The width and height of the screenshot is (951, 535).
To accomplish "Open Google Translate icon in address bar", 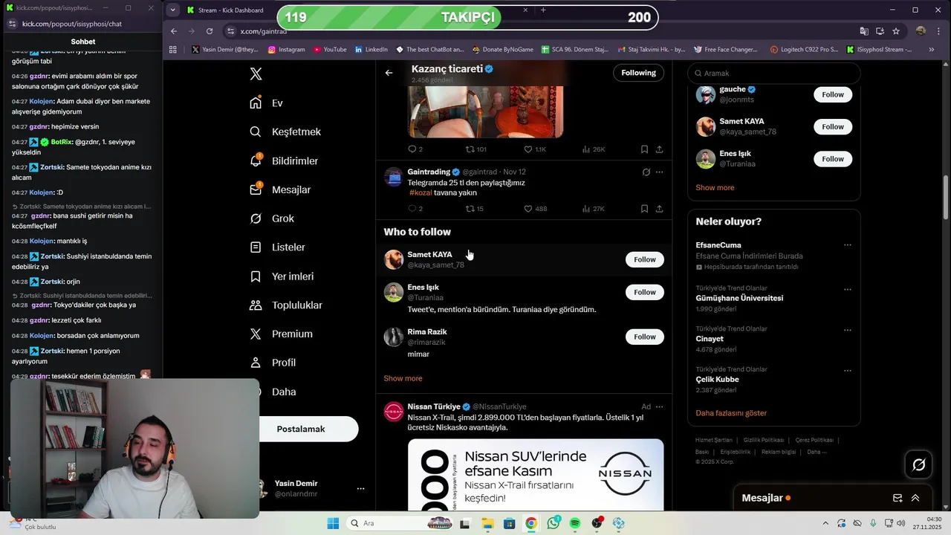I will click(864, 31).
